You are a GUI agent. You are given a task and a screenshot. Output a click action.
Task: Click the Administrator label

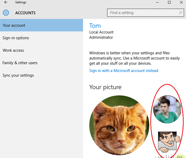(x=101, y=38)
